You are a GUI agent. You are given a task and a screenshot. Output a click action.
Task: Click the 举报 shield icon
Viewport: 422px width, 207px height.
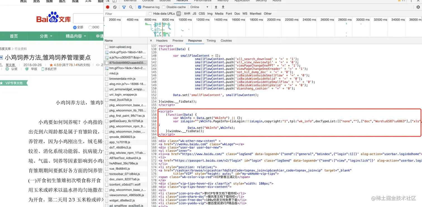pyautogui.click(x=27, y=69)
